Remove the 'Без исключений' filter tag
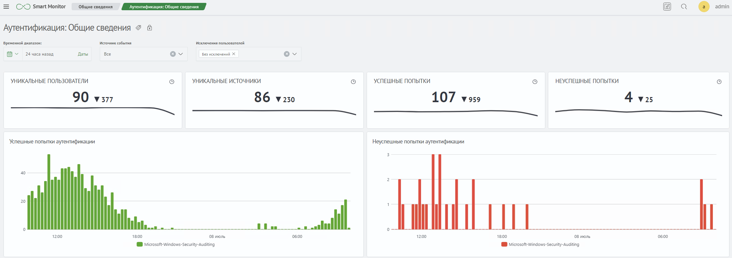 234,54
